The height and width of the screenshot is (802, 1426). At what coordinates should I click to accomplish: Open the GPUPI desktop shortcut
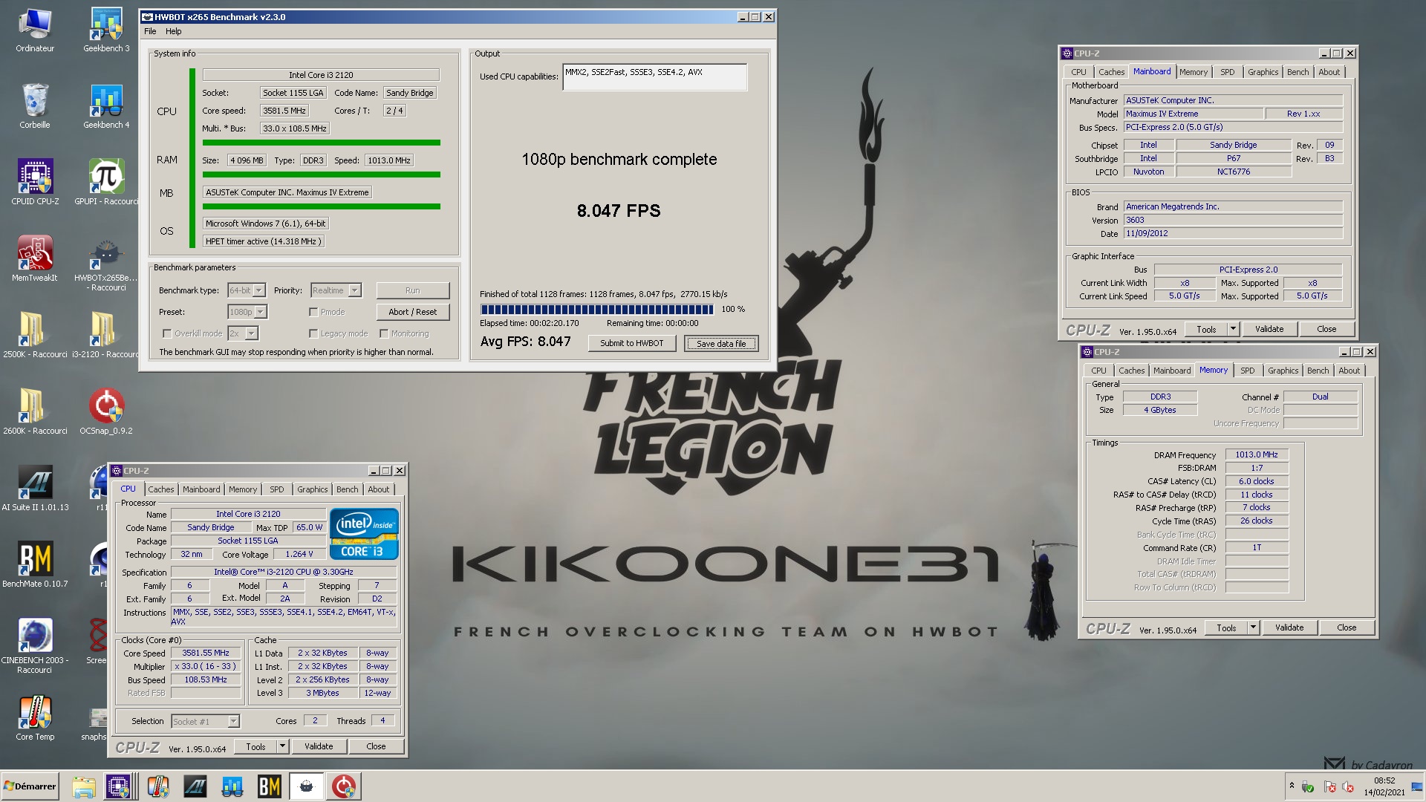(x=106, y=183)
